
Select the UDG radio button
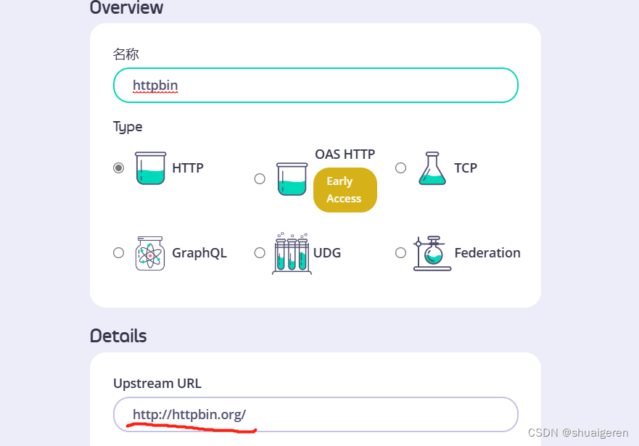click(x=260, y=252)
